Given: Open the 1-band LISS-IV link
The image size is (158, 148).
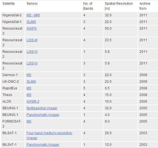Looking at the screenshot, I should 32,52.
